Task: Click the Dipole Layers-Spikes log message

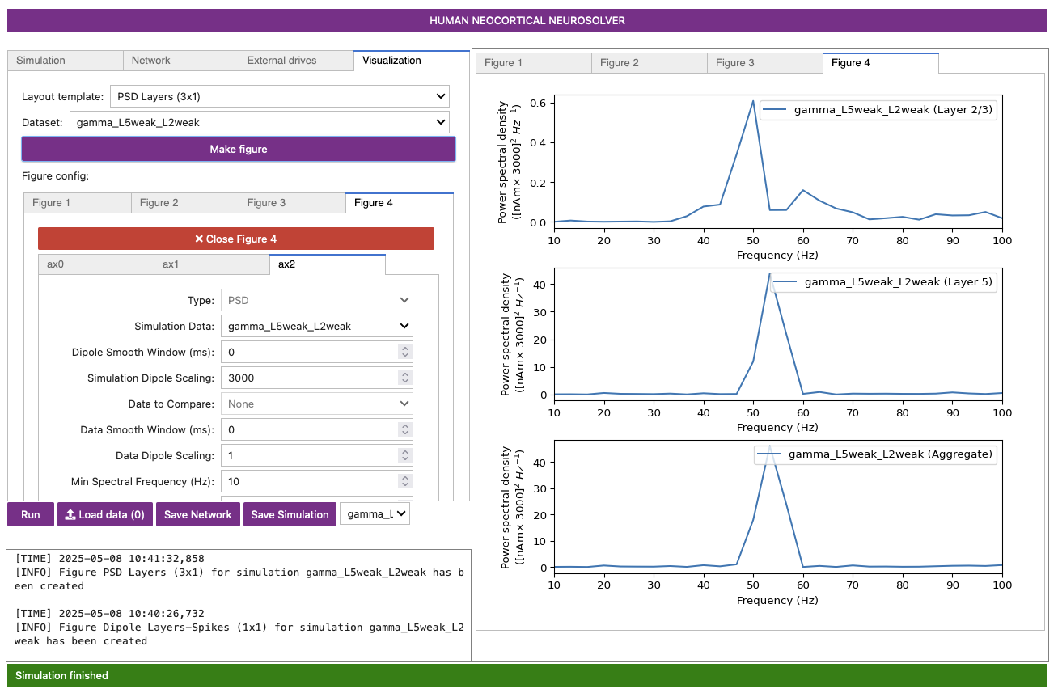Action: click(x=239, y=634)
